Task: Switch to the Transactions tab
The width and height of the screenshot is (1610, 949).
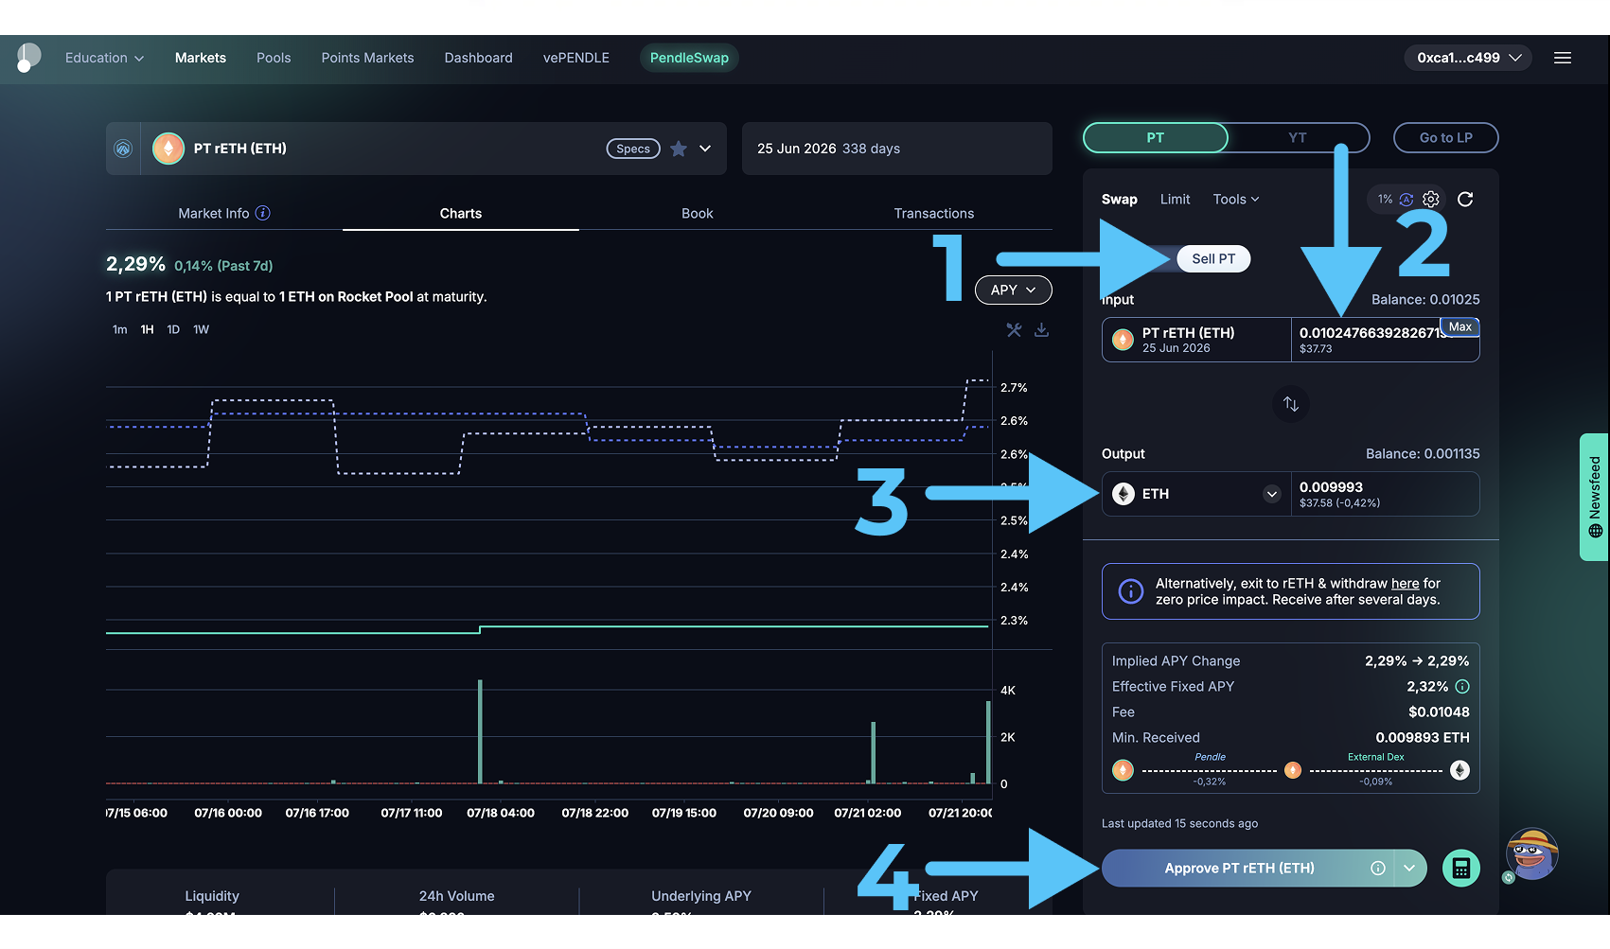Action: 933,214
